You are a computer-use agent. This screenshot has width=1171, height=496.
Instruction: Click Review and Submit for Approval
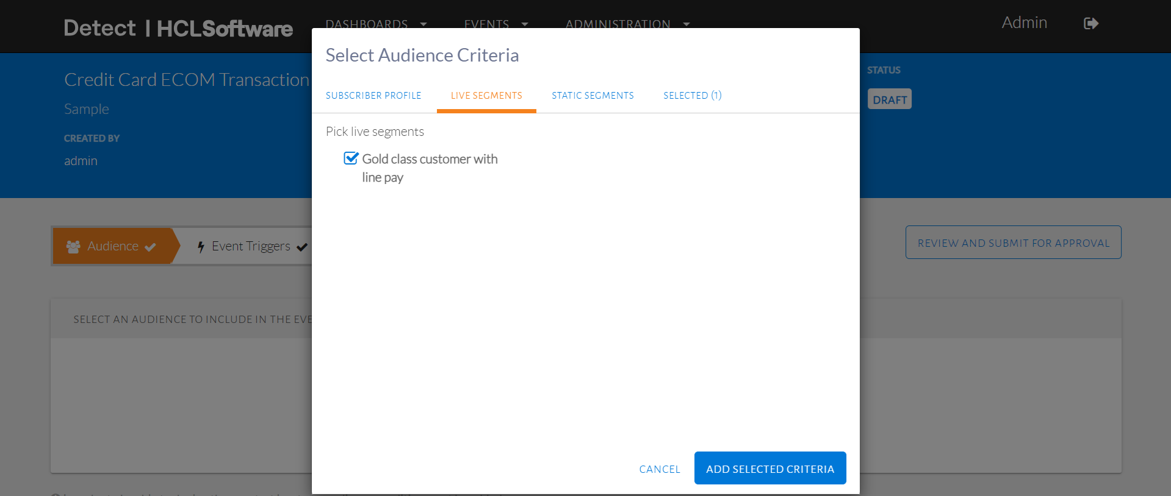1013,243
